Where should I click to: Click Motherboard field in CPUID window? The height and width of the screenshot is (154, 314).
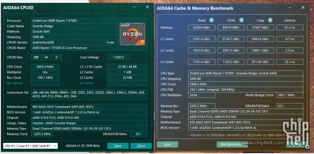(89, 107)
